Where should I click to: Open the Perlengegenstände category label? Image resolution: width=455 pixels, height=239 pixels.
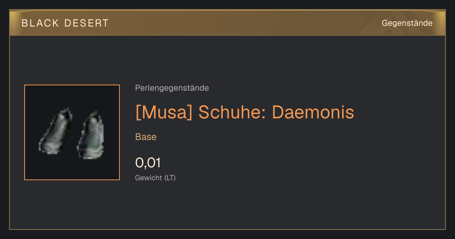point(172,88)
